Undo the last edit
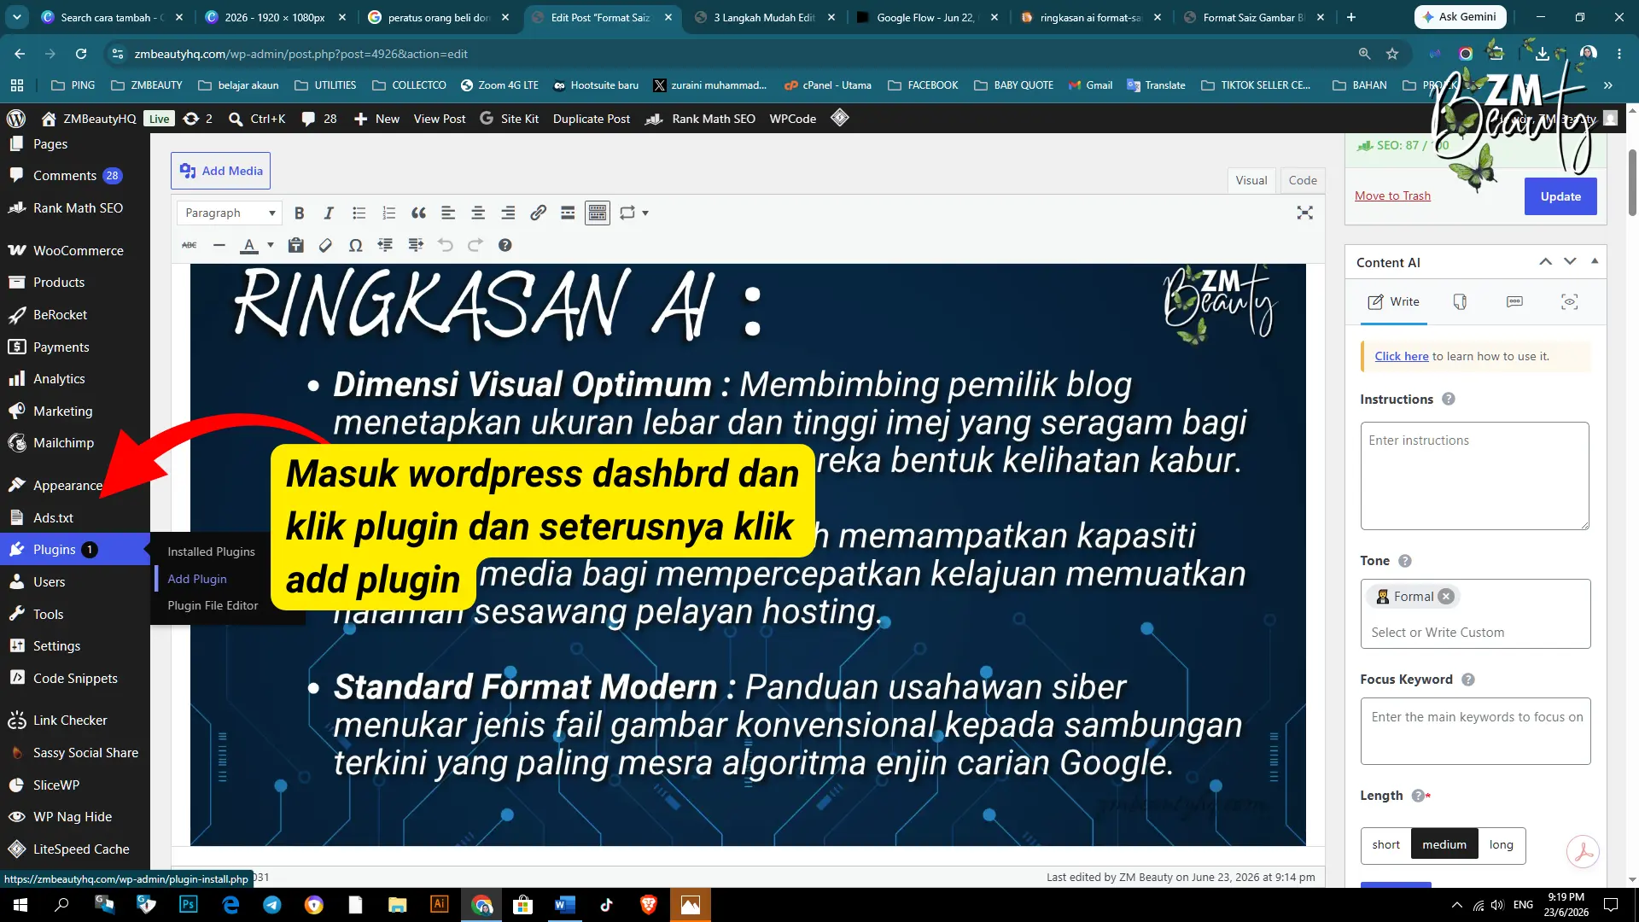Viewport: 1639px width, 922px height. (x=446, y=246)
